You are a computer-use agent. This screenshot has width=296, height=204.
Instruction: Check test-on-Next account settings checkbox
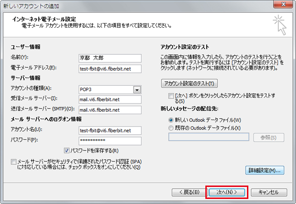click(172, 95)
